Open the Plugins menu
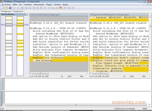The width and height of the screenshot is (152, 111). tap(49, 4)
